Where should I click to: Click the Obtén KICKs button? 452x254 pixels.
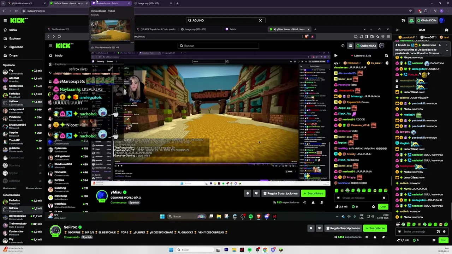tap(427, 20)
